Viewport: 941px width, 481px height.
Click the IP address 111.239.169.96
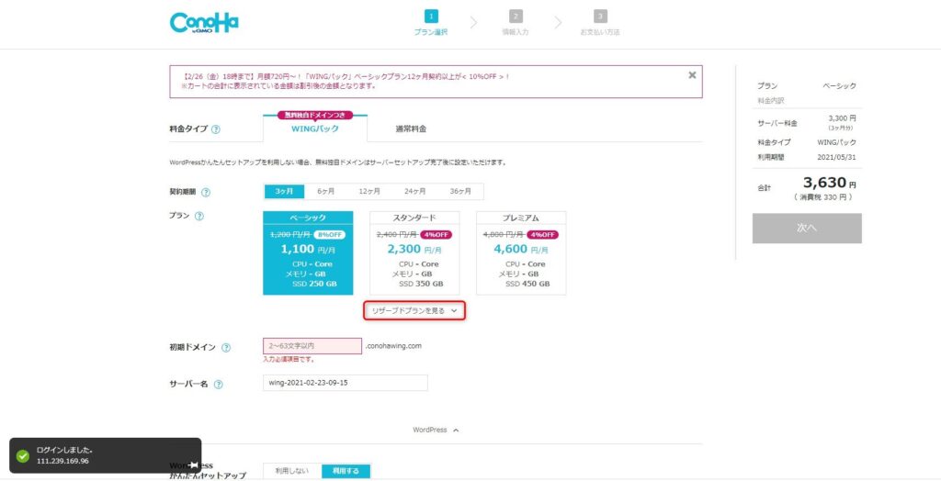[62, 461]
